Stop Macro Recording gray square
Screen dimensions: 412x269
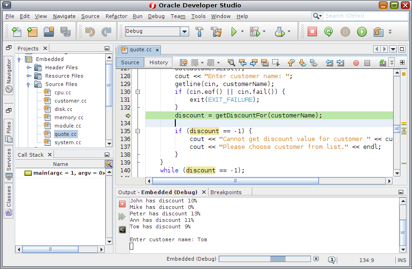367,63
